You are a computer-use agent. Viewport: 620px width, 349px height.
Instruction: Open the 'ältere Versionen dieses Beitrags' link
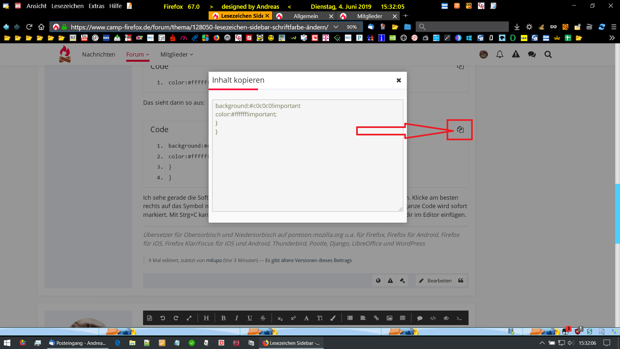308,260
